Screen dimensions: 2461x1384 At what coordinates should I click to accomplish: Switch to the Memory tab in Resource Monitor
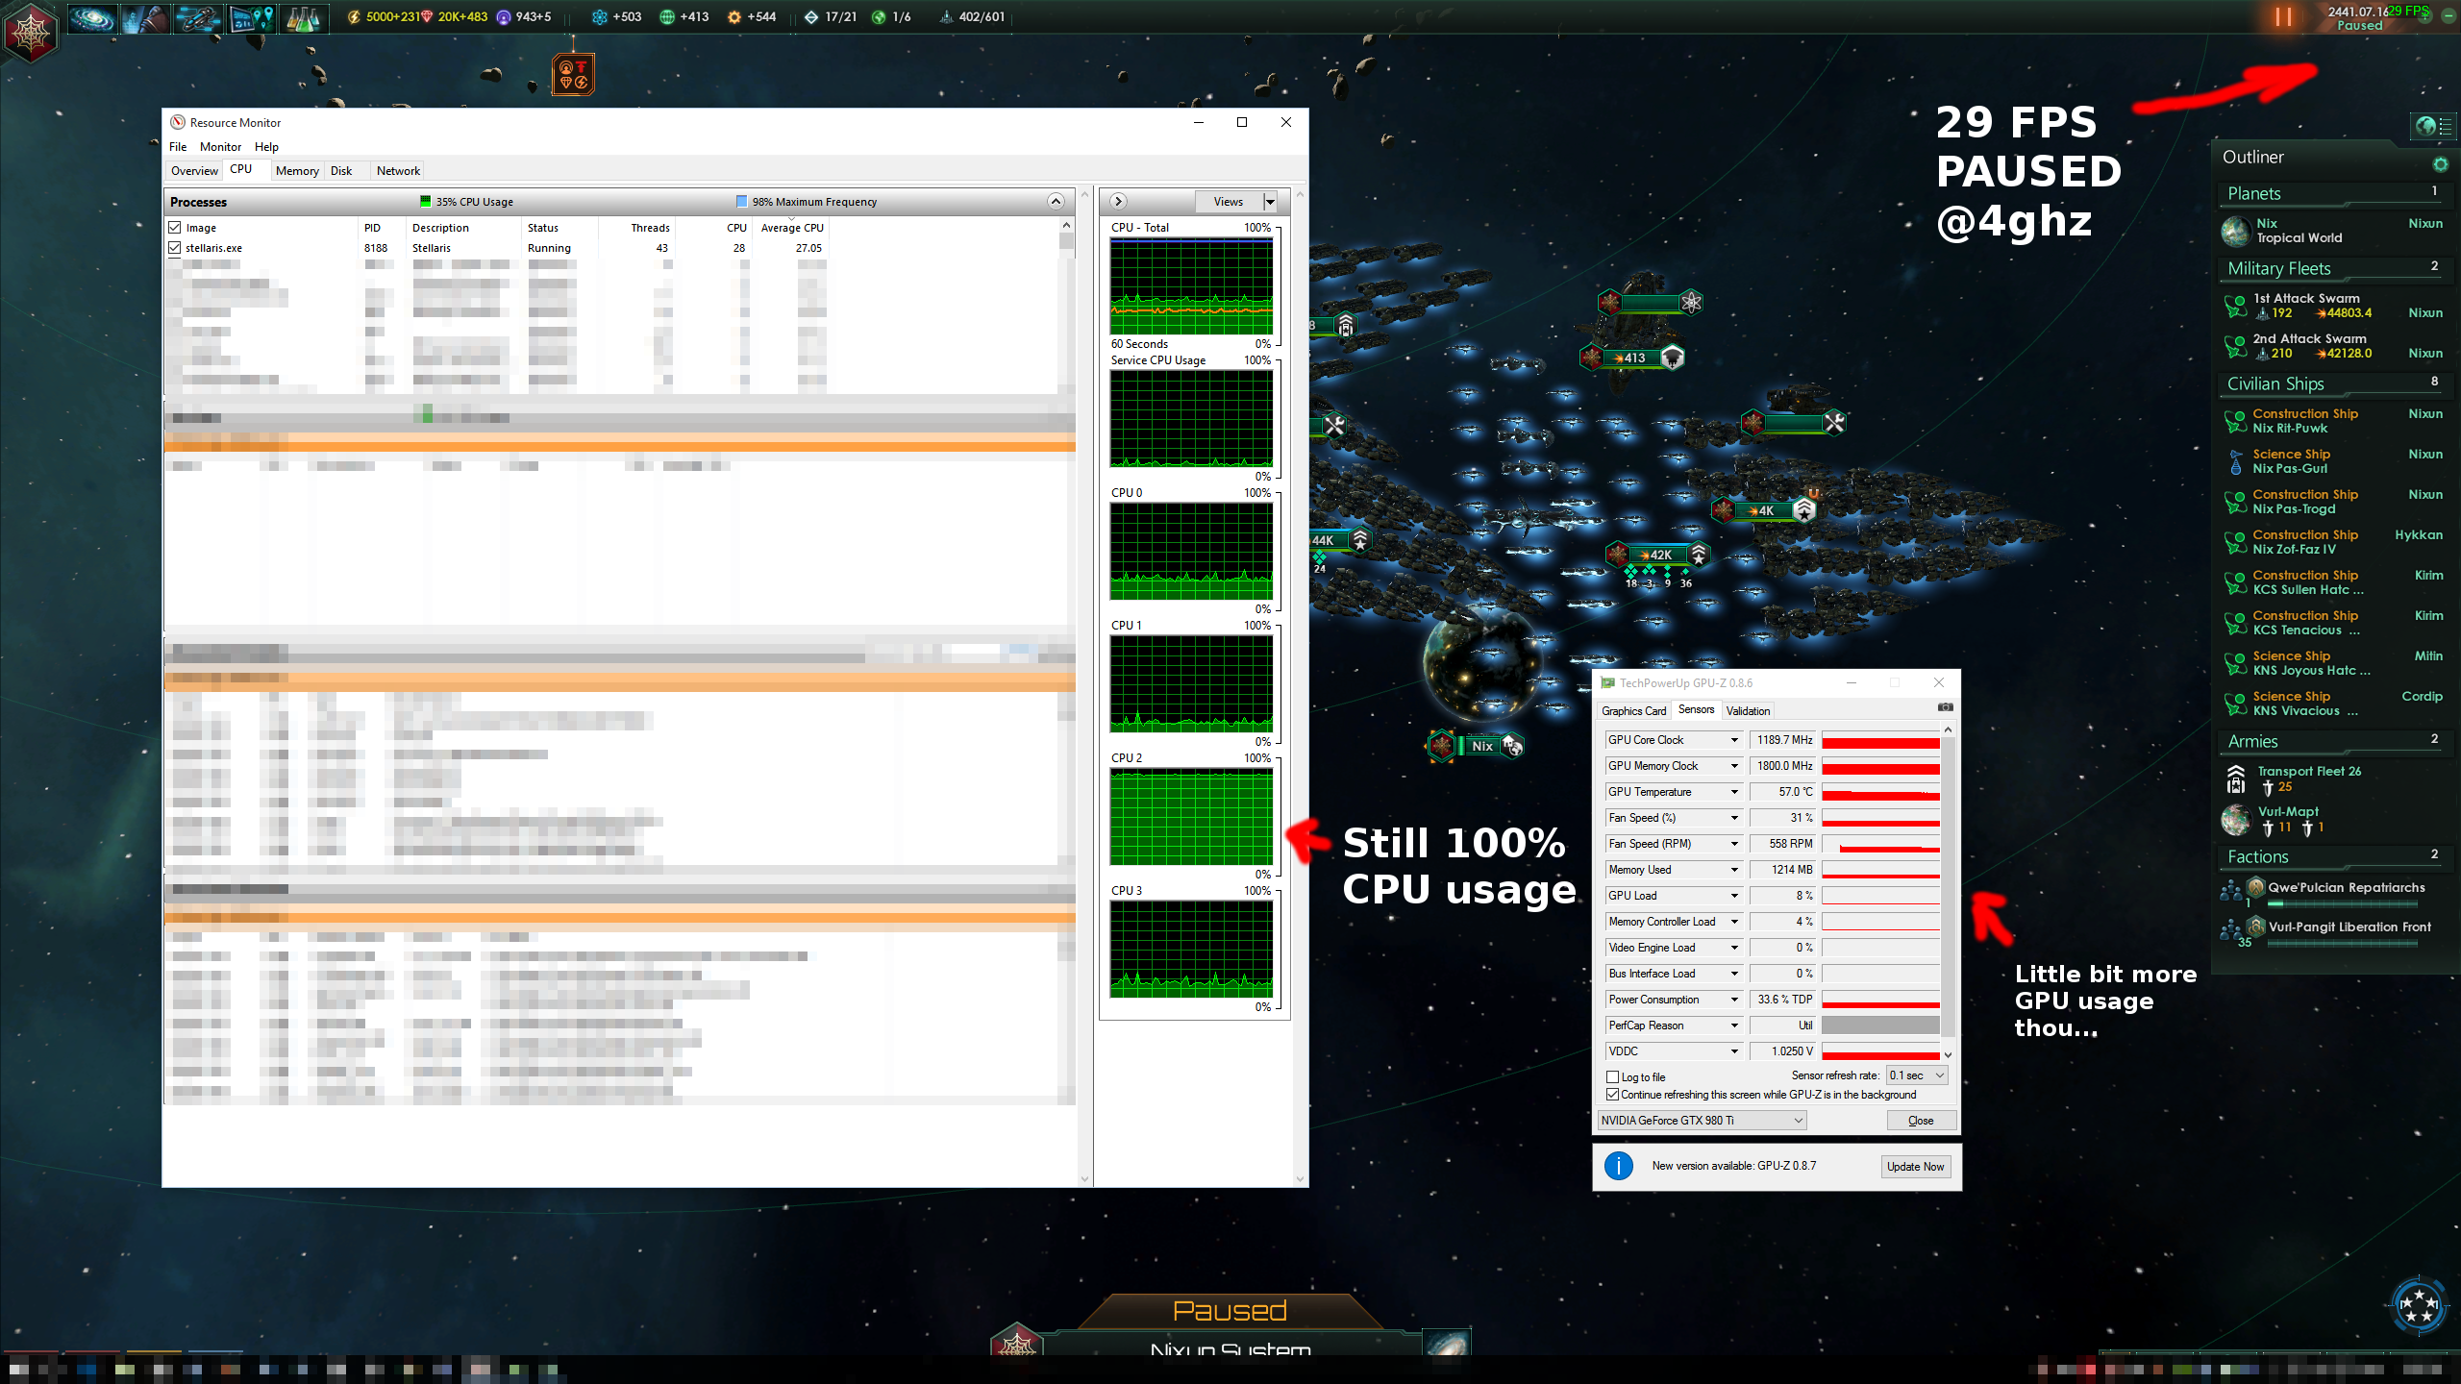coord(296,170)
